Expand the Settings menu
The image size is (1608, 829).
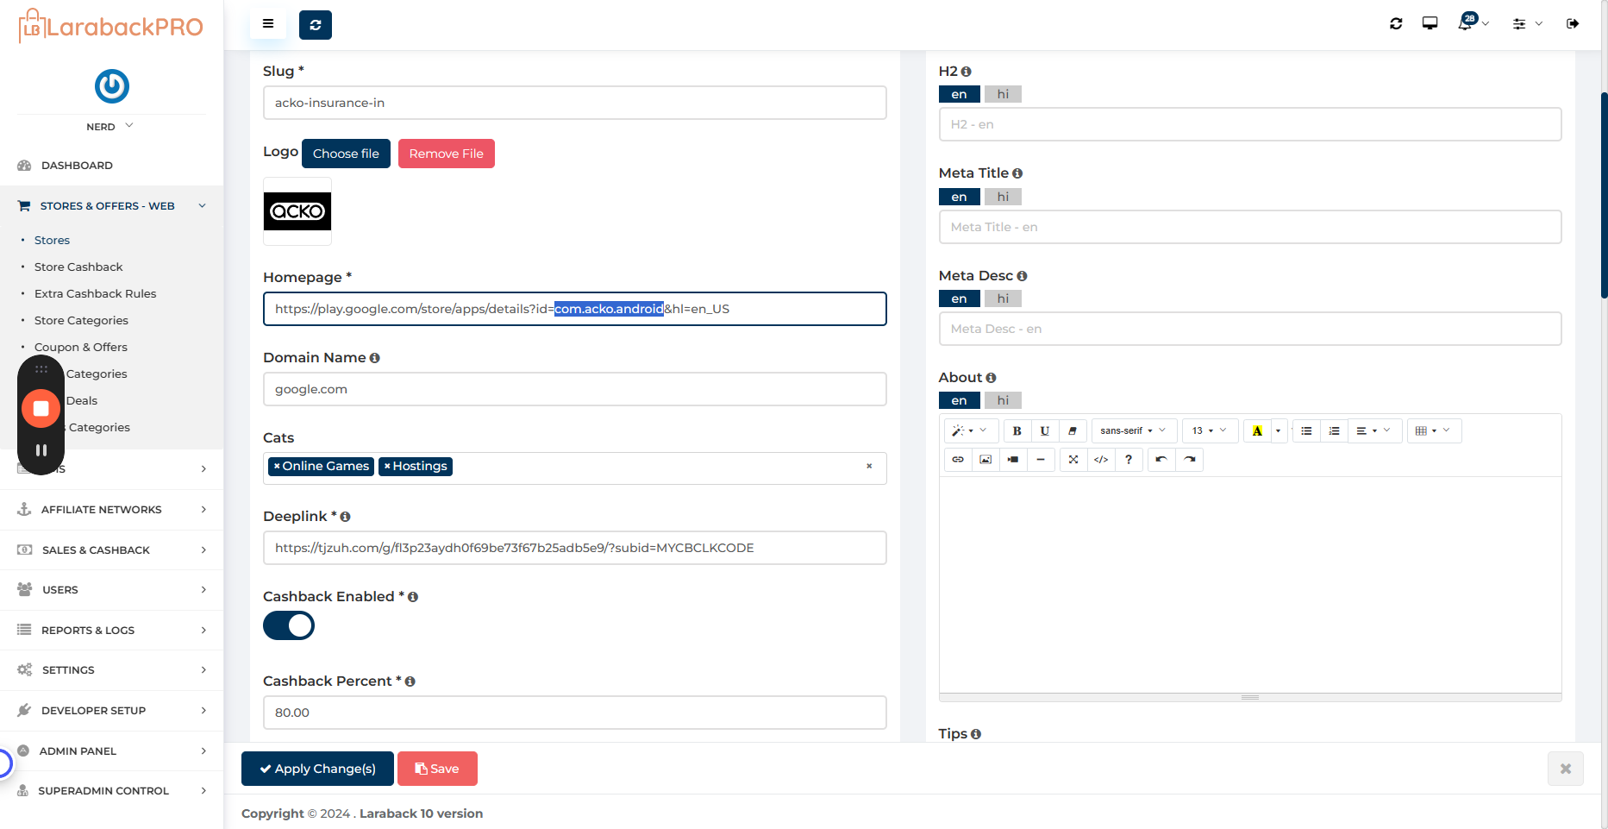coord(112,670)
